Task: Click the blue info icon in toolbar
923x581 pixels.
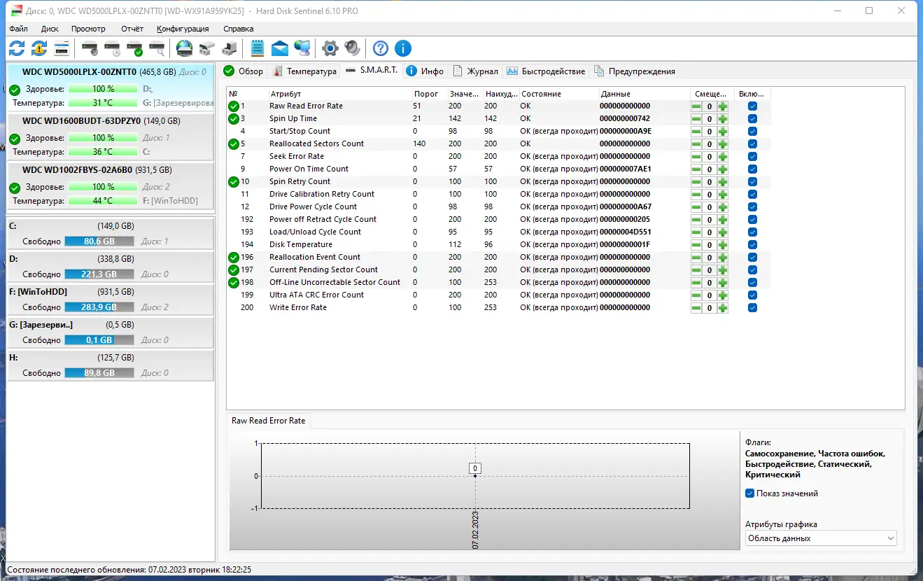Action: 402,48
